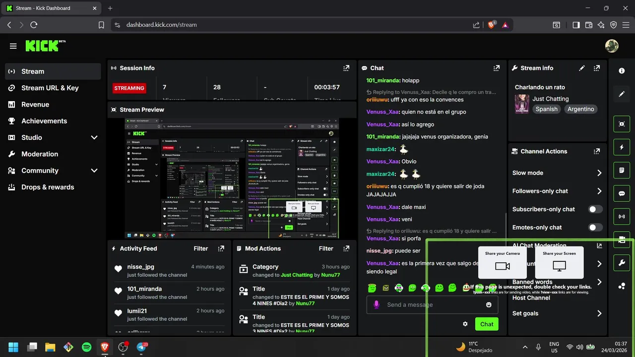Image resolution: width=635 pixels, height=357 pixels.
Task: Open chat settings gear icon
Action: tap(465, 324)
